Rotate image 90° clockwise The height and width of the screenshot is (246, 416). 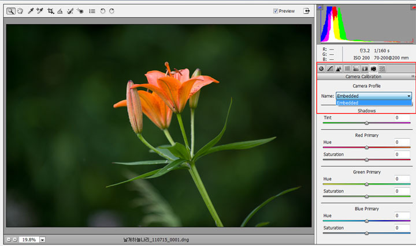point(112,11)
